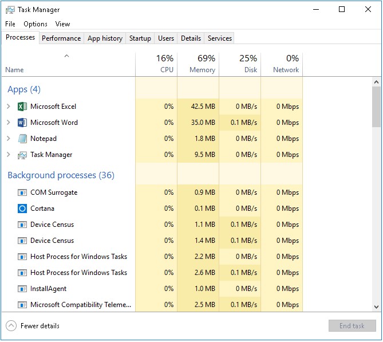The image size is (383, 342).
Task: Open the Options menu
Action: click(x=35, y=24)
